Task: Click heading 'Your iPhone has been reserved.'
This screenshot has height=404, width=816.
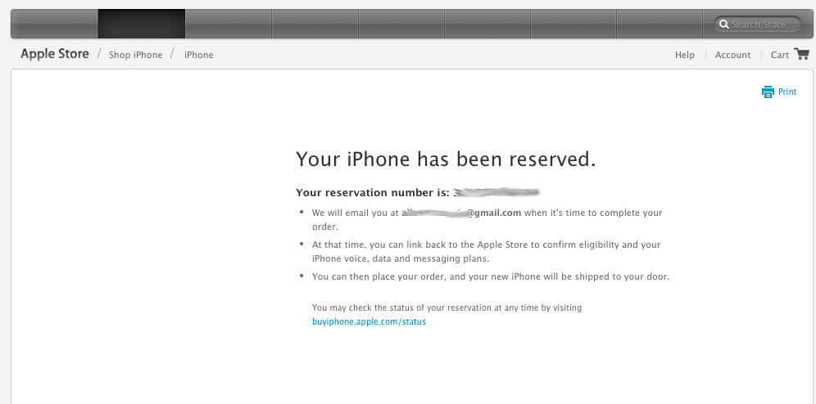Action: coord(446,159)
